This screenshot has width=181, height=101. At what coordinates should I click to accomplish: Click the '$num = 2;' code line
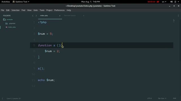(52, 51)
